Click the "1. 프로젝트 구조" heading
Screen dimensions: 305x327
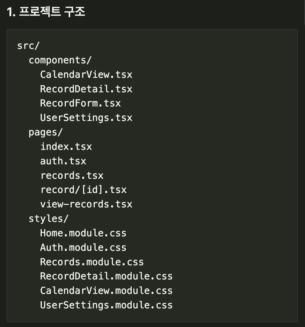pos(46,12)
